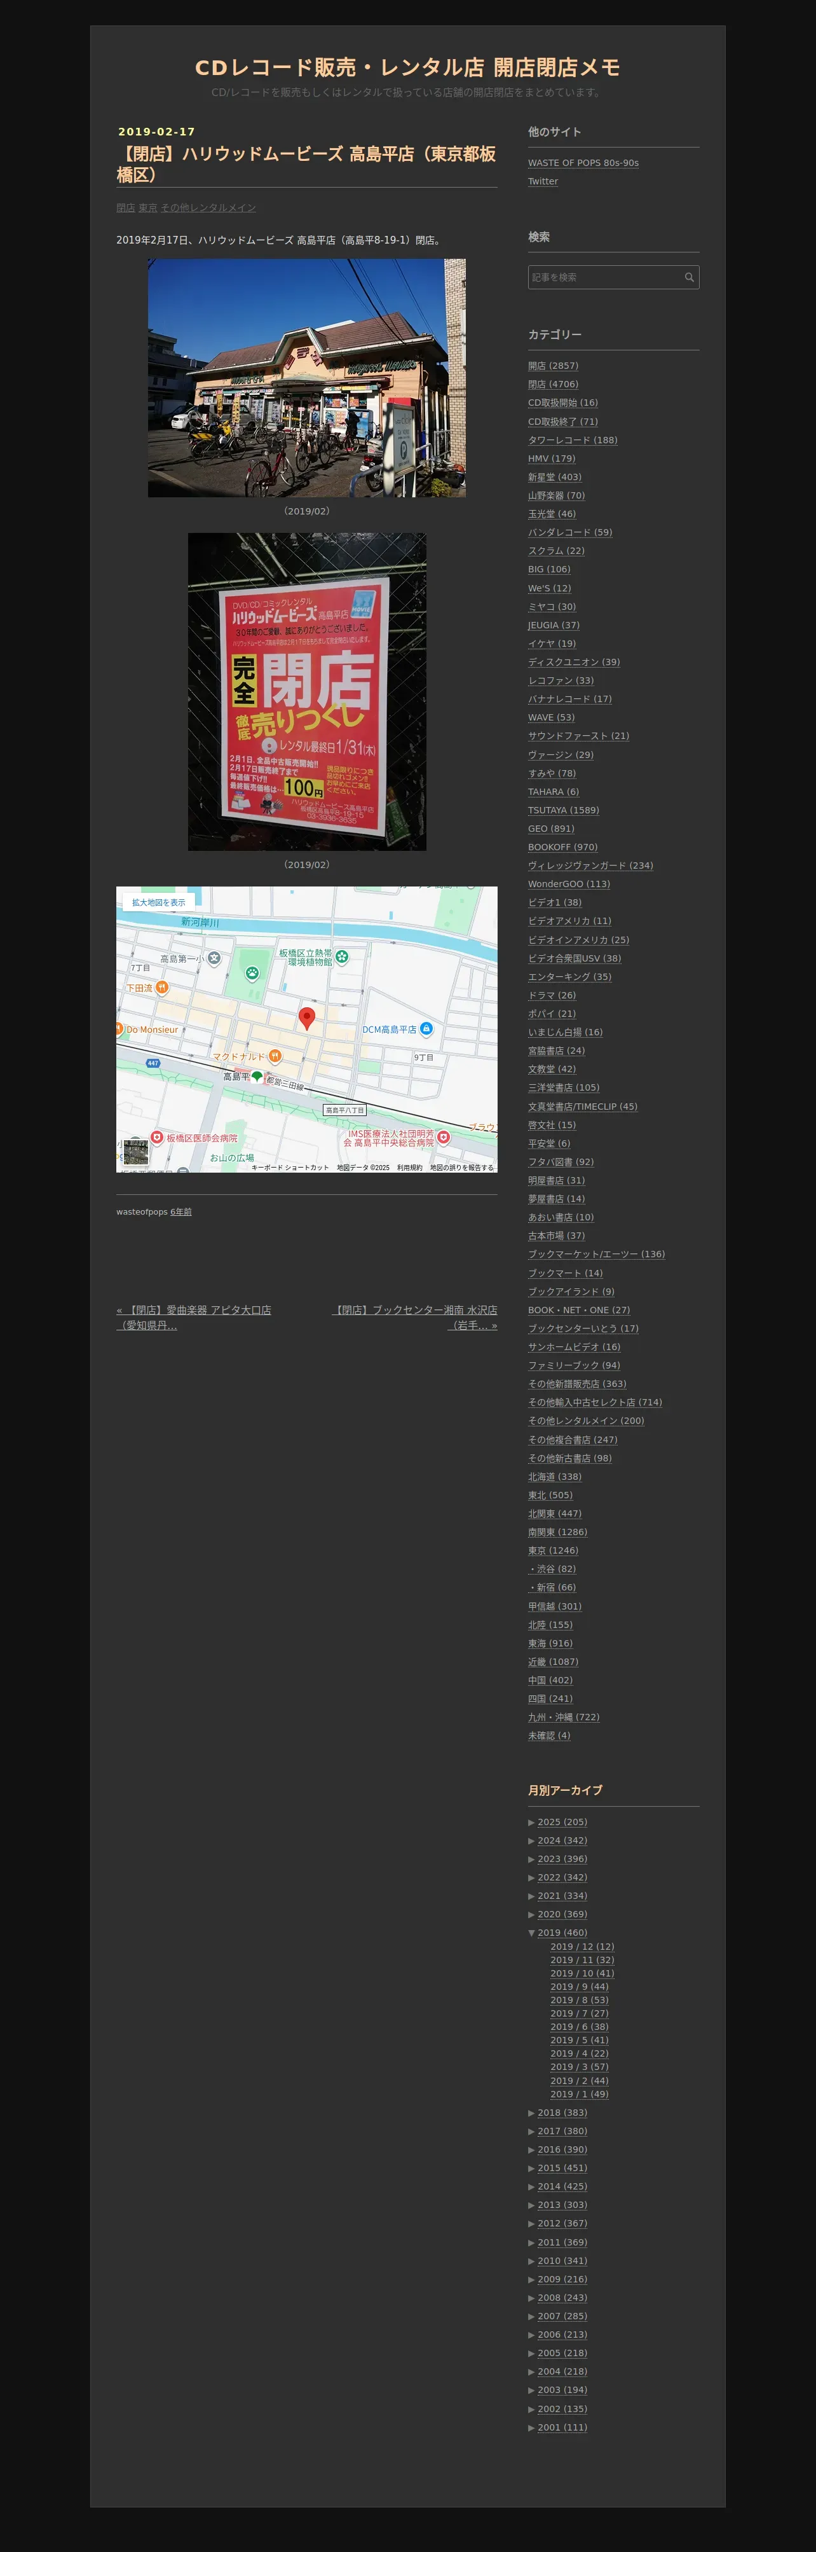816x2552 pixels.
Task: Click the 利用規約 map terms link
Action: 410,1167
